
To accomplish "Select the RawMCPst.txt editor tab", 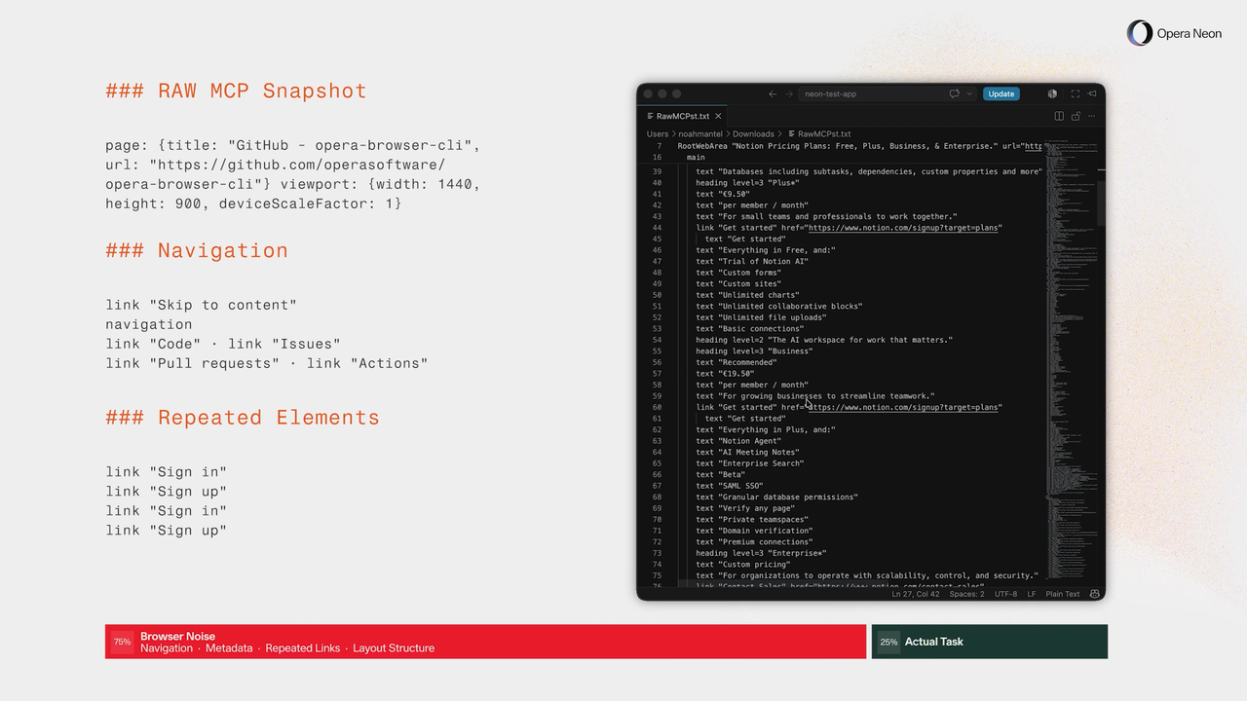I will point(682,116).
